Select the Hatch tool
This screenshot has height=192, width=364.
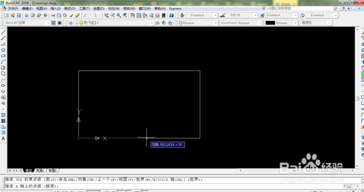coord(3,115)
